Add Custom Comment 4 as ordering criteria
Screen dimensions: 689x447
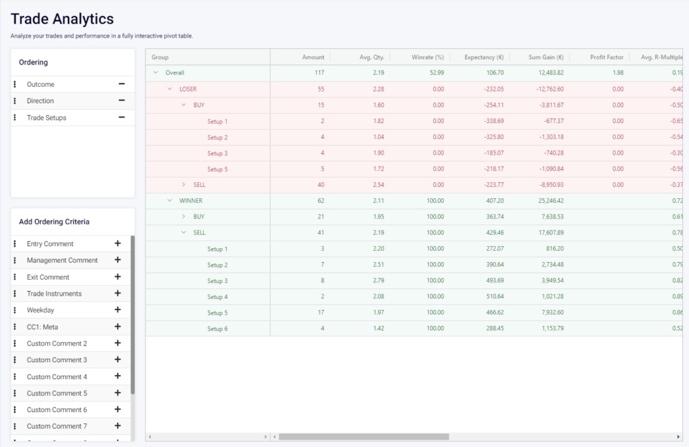click(x=117, y=376)
